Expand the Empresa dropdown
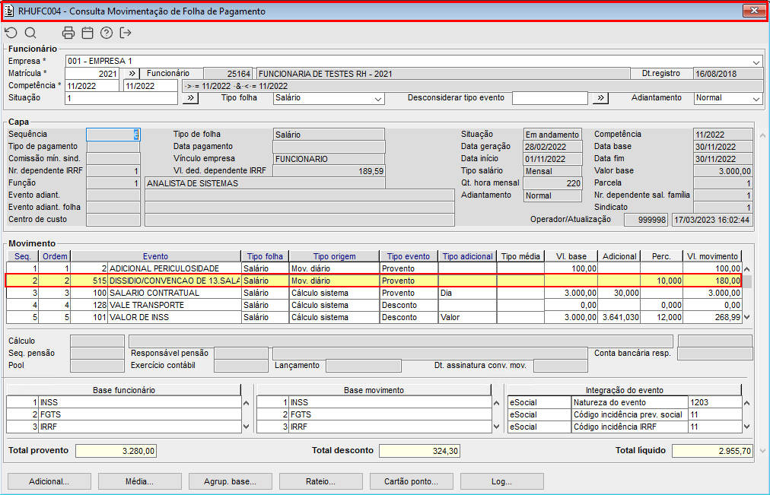 tap(756, 62)
